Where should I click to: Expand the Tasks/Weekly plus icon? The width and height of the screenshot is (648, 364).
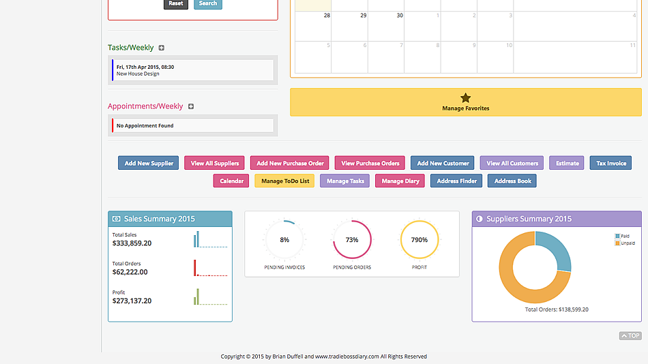(162, 48)
